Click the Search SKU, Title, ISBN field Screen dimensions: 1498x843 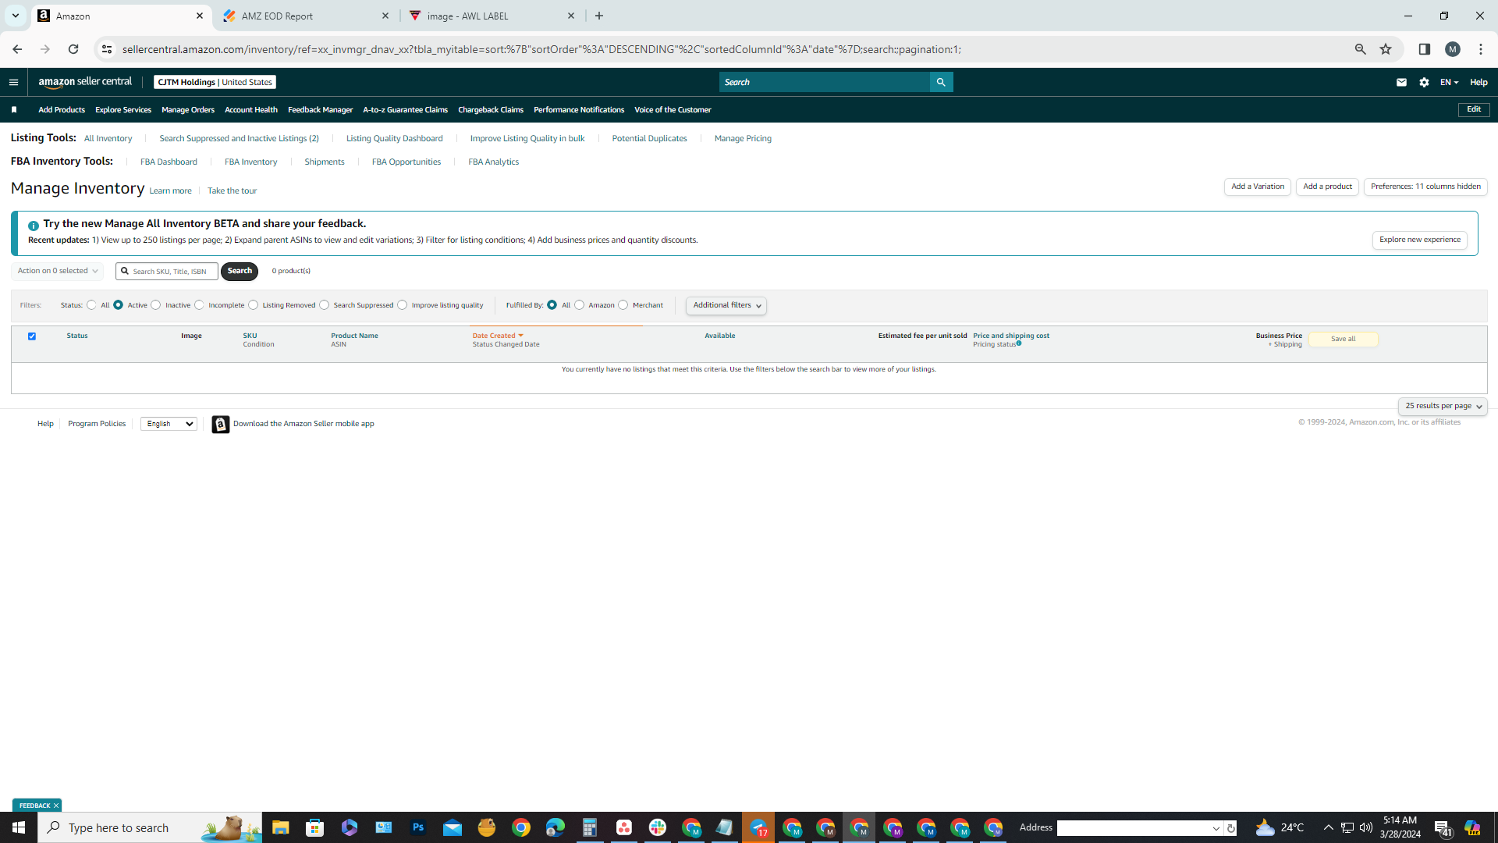(x=167, y=271)
